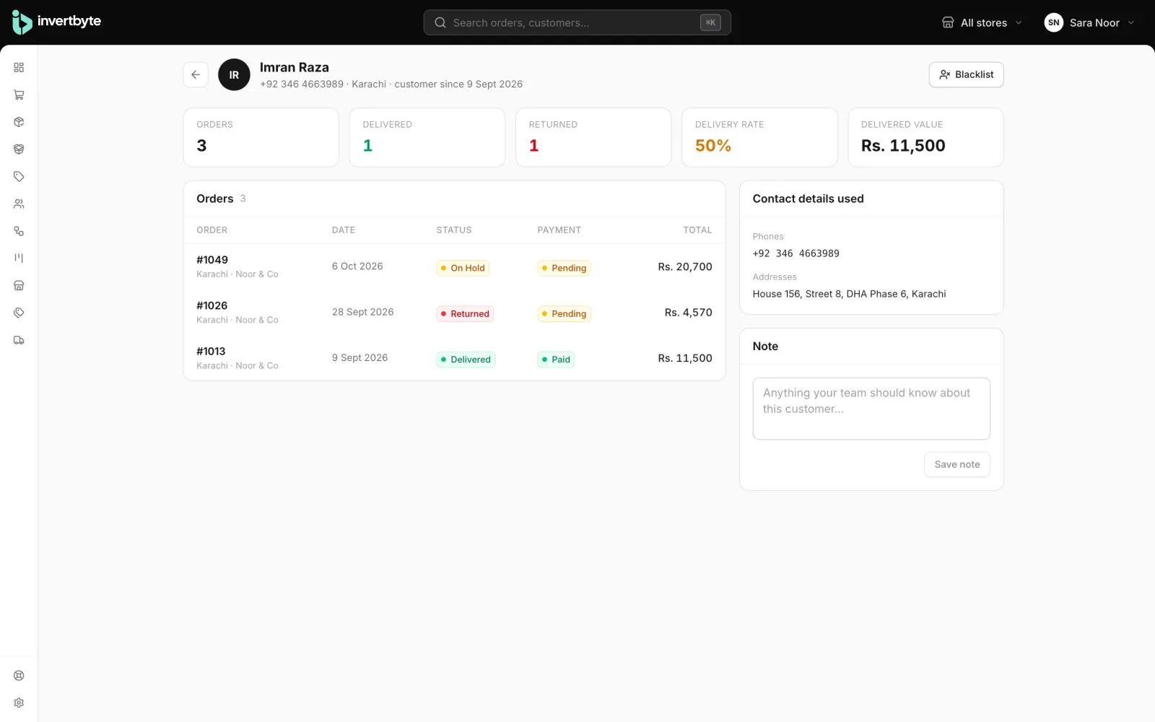Click the Pending badge for order #1049
The height and width of the screenshot is (722, 1155).
[x=564, y=268]
